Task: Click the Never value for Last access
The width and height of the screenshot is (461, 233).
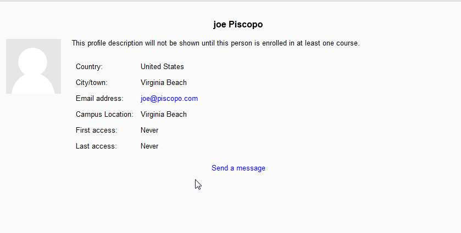Action: [149, 146]
